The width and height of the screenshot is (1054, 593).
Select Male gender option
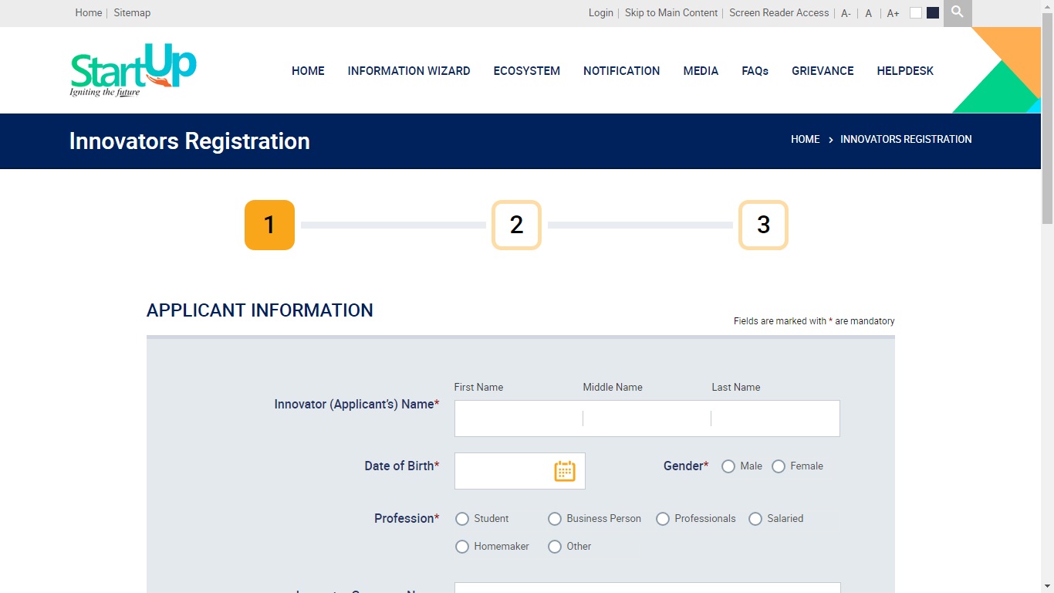click(728, 466)
